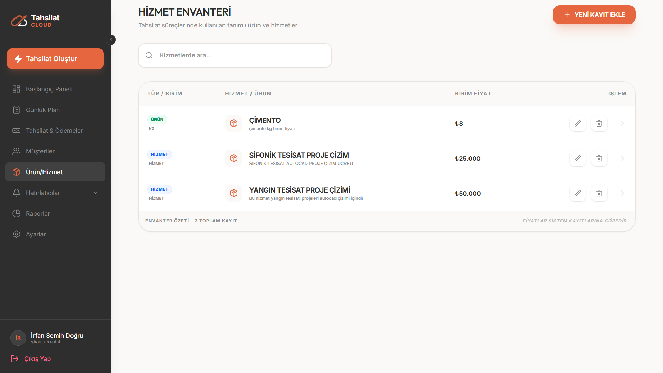Screen dimensions: 663x373
Task: Open Raporlar from the sidebar
Action: (x=55, y=214)
